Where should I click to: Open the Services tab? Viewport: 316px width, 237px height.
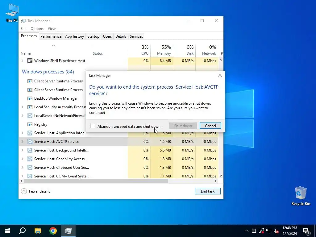pyautogui.click(x=136, y=36)
